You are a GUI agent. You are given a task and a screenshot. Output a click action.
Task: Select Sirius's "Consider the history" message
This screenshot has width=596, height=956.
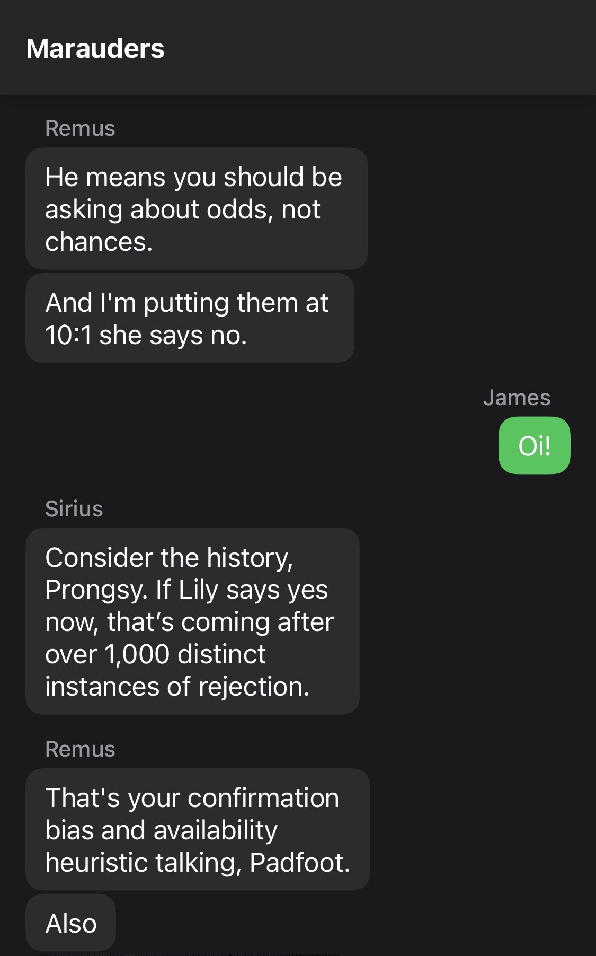[192, 621]
